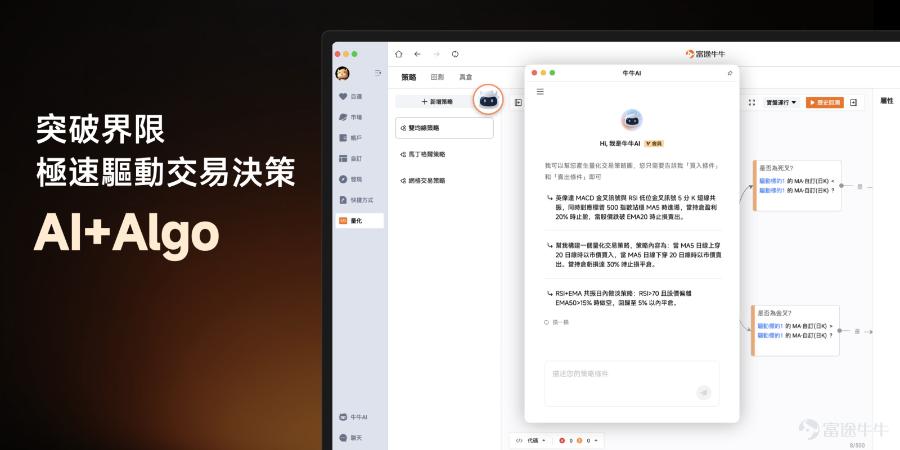The width and height of the screenshot is (900, 450).
Task: Toggle the strategy list panel icon
Action: pos(518,102)
